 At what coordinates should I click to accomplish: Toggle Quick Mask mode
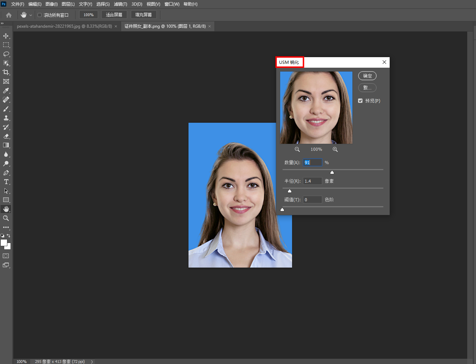(x=6, y=256)
